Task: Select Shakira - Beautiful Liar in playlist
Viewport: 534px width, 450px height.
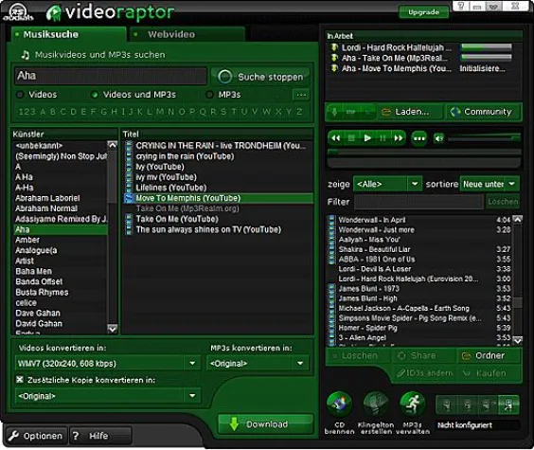Action: pyautogui.click(x=419, y=249)
